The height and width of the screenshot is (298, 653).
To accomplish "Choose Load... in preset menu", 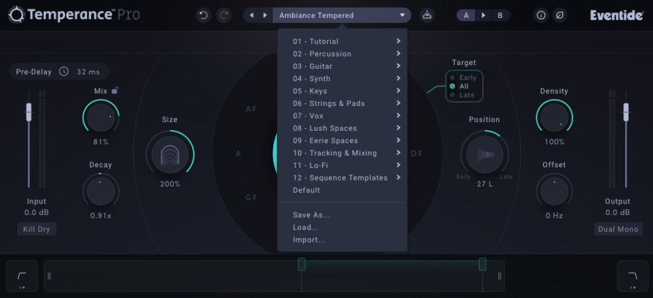I will pyautogui.click(x=342, y=228).
